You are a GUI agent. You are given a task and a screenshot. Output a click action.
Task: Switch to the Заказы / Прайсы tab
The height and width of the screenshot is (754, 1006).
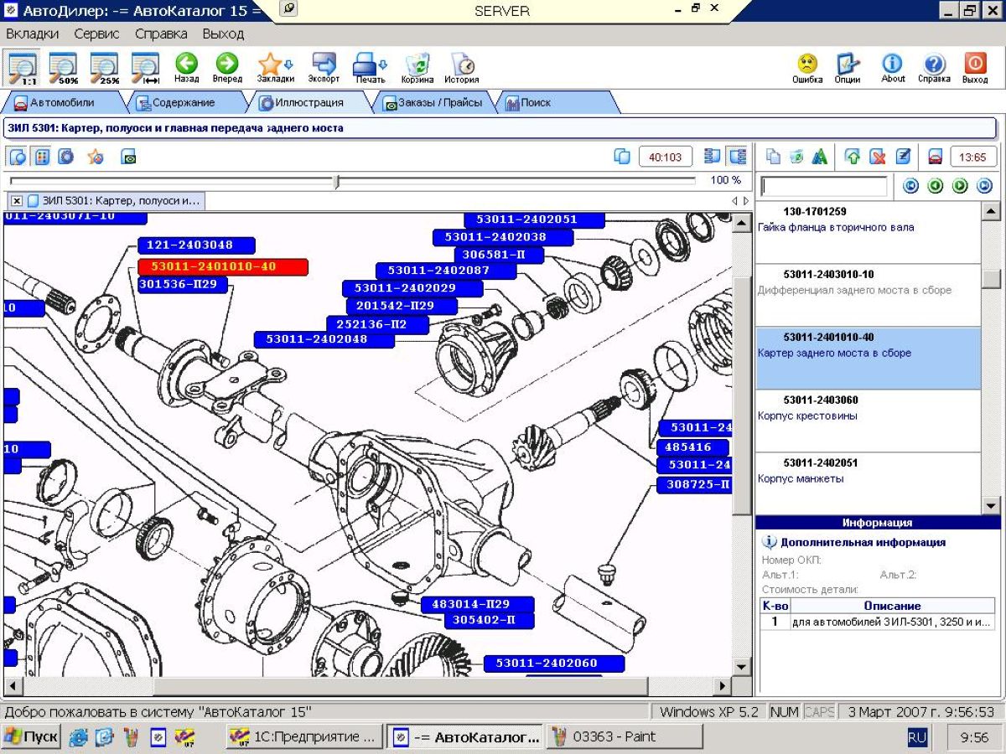click(x=433, y=103)
